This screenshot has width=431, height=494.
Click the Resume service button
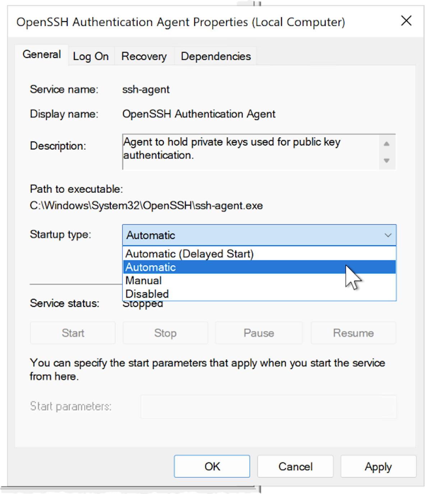353,333
